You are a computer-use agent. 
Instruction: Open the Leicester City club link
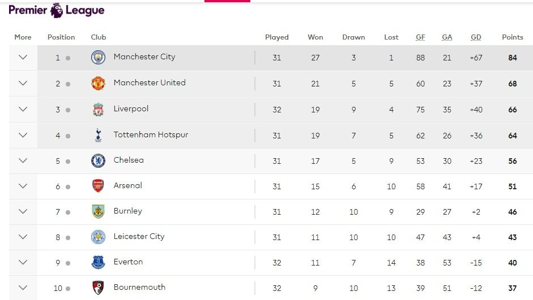point(139,237)
